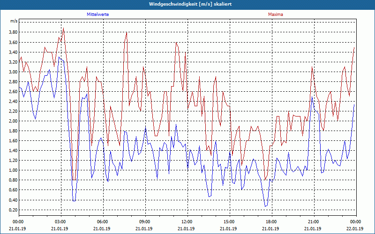Click the "2,60" y-axis value
This screenshot has height=234, width=375.
coord(14,92)
